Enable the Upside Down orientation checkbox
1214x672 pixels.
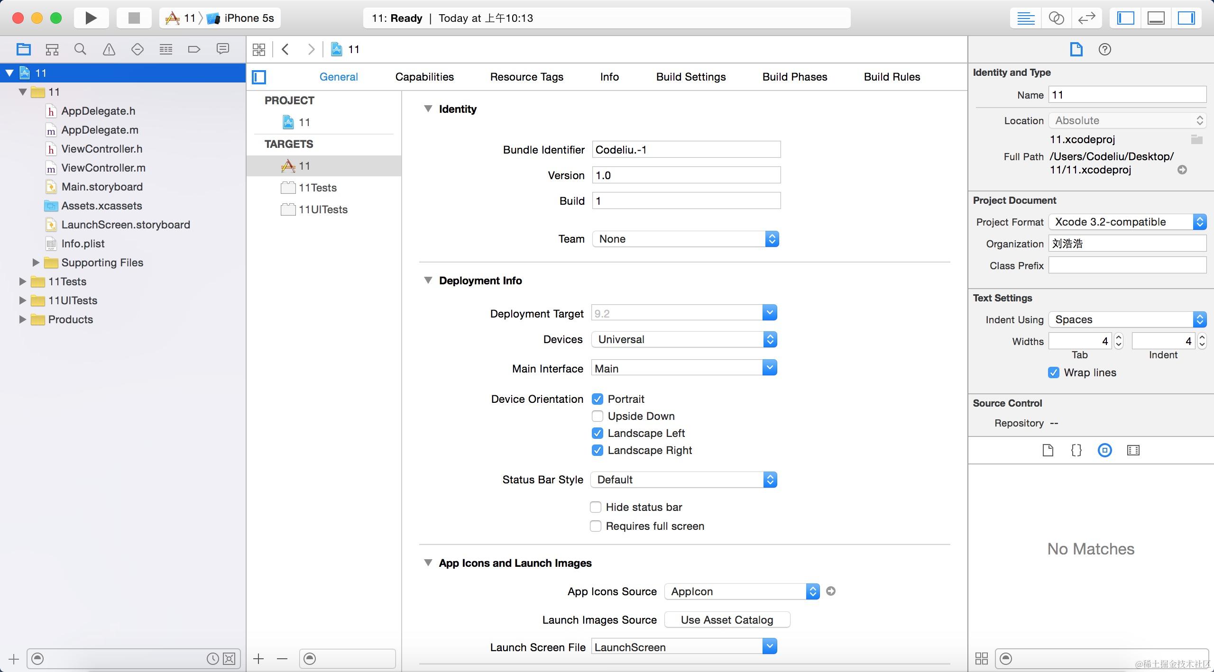tap(598, 416)
